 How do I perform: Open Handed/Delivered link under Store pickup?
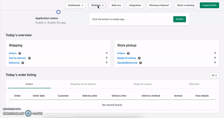pos(127,63)
